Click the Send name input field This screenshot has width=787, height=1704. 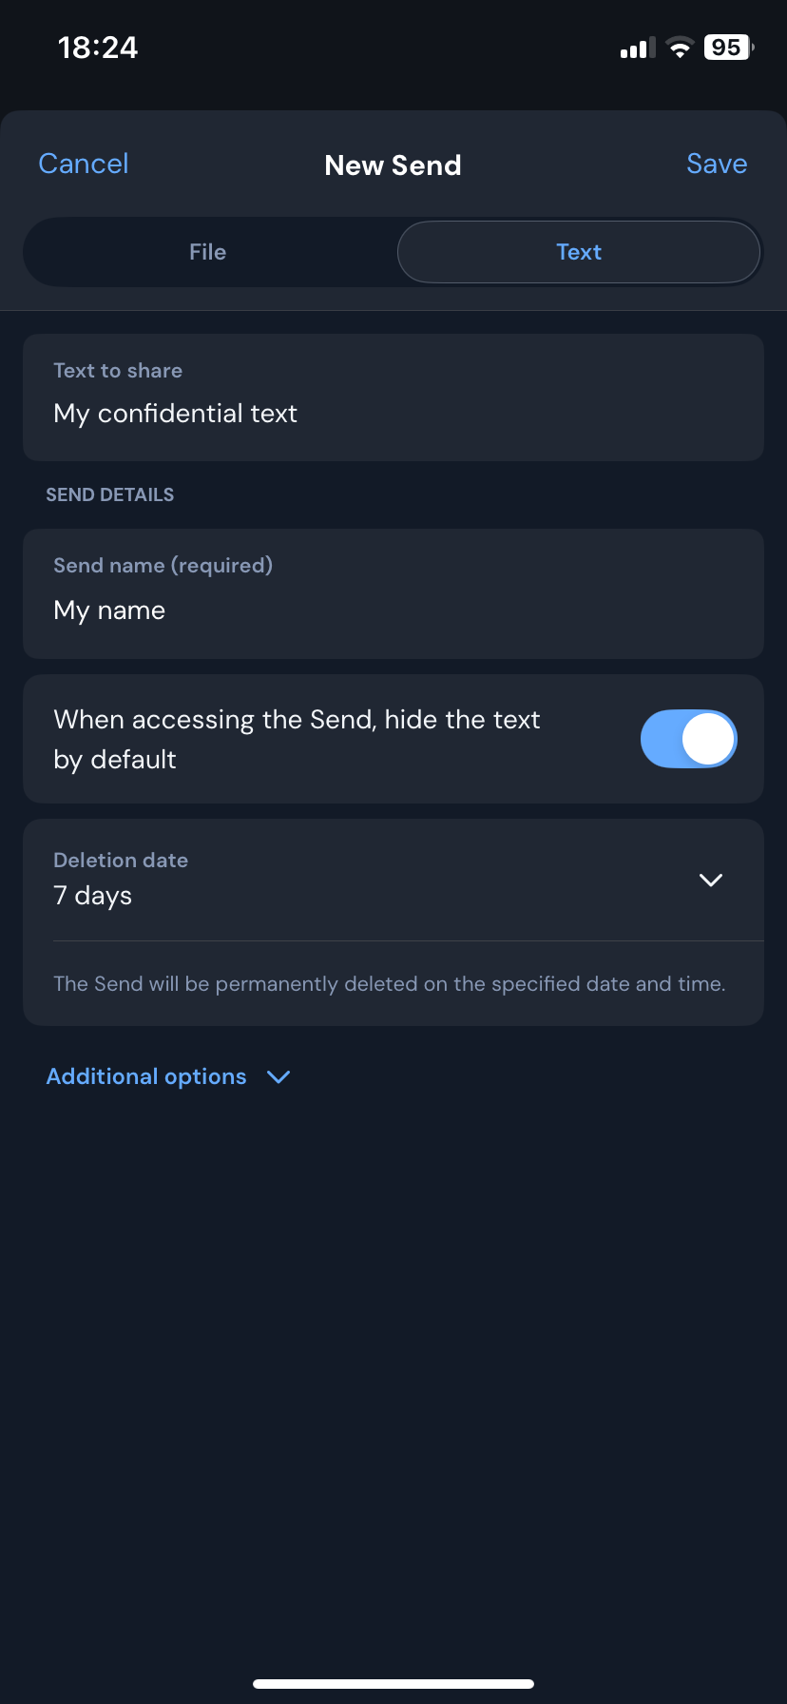pyautogui.click(x=393, y=610)
